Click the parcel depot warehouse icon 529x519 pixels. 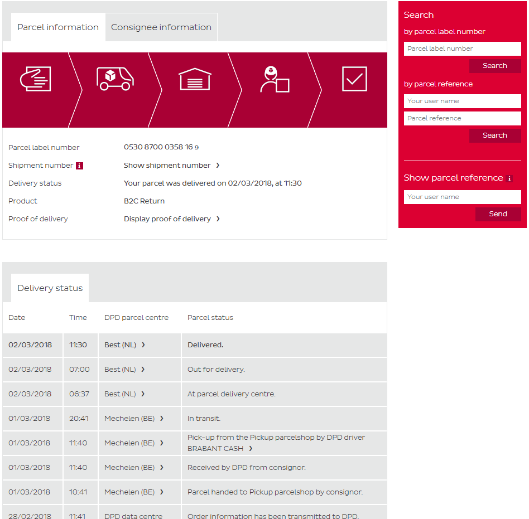195,79
